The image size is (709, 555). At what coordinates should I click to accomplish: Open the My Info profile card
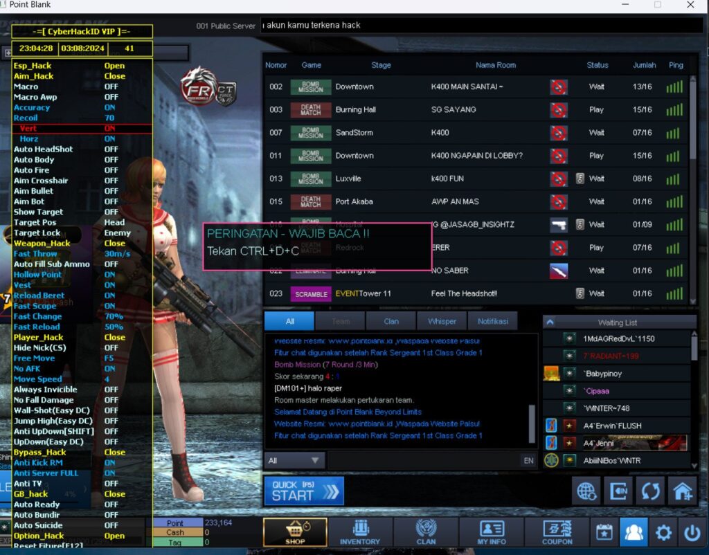(x=492, y=532)
